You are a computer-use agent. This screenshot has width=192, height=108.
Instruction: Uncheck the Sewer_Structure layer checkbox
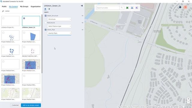(x=46, y=16)
